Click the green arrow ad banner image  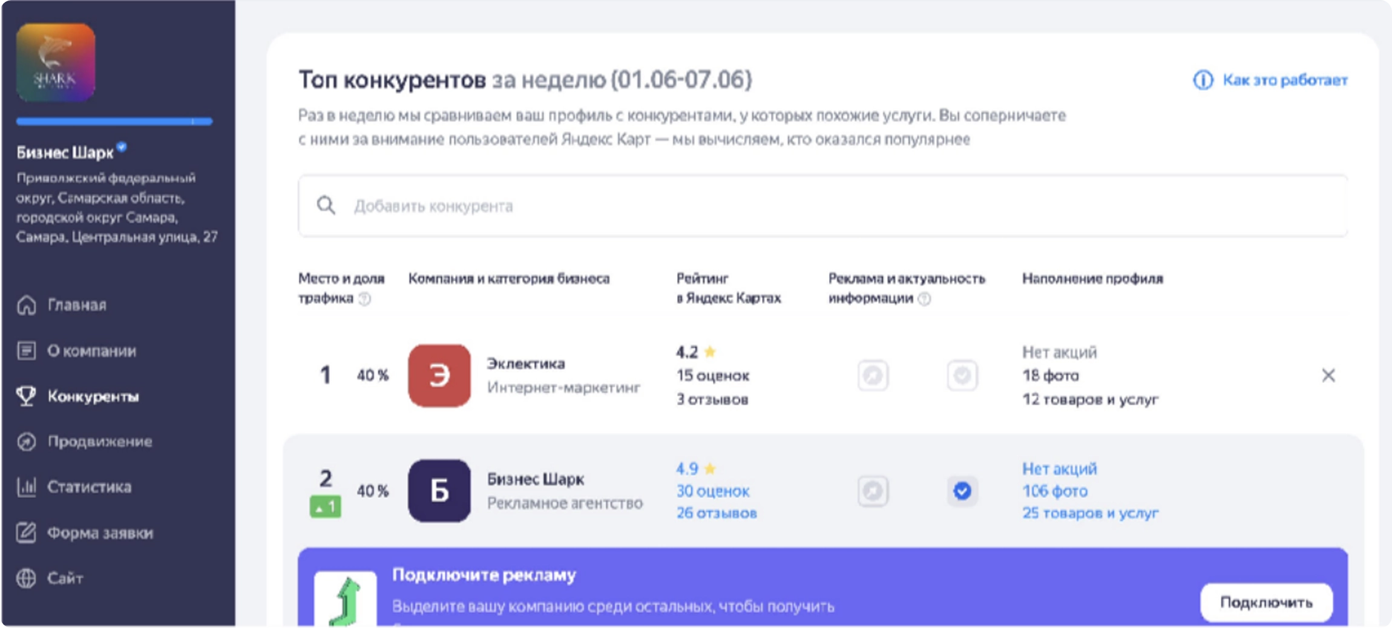click(346, 600)
